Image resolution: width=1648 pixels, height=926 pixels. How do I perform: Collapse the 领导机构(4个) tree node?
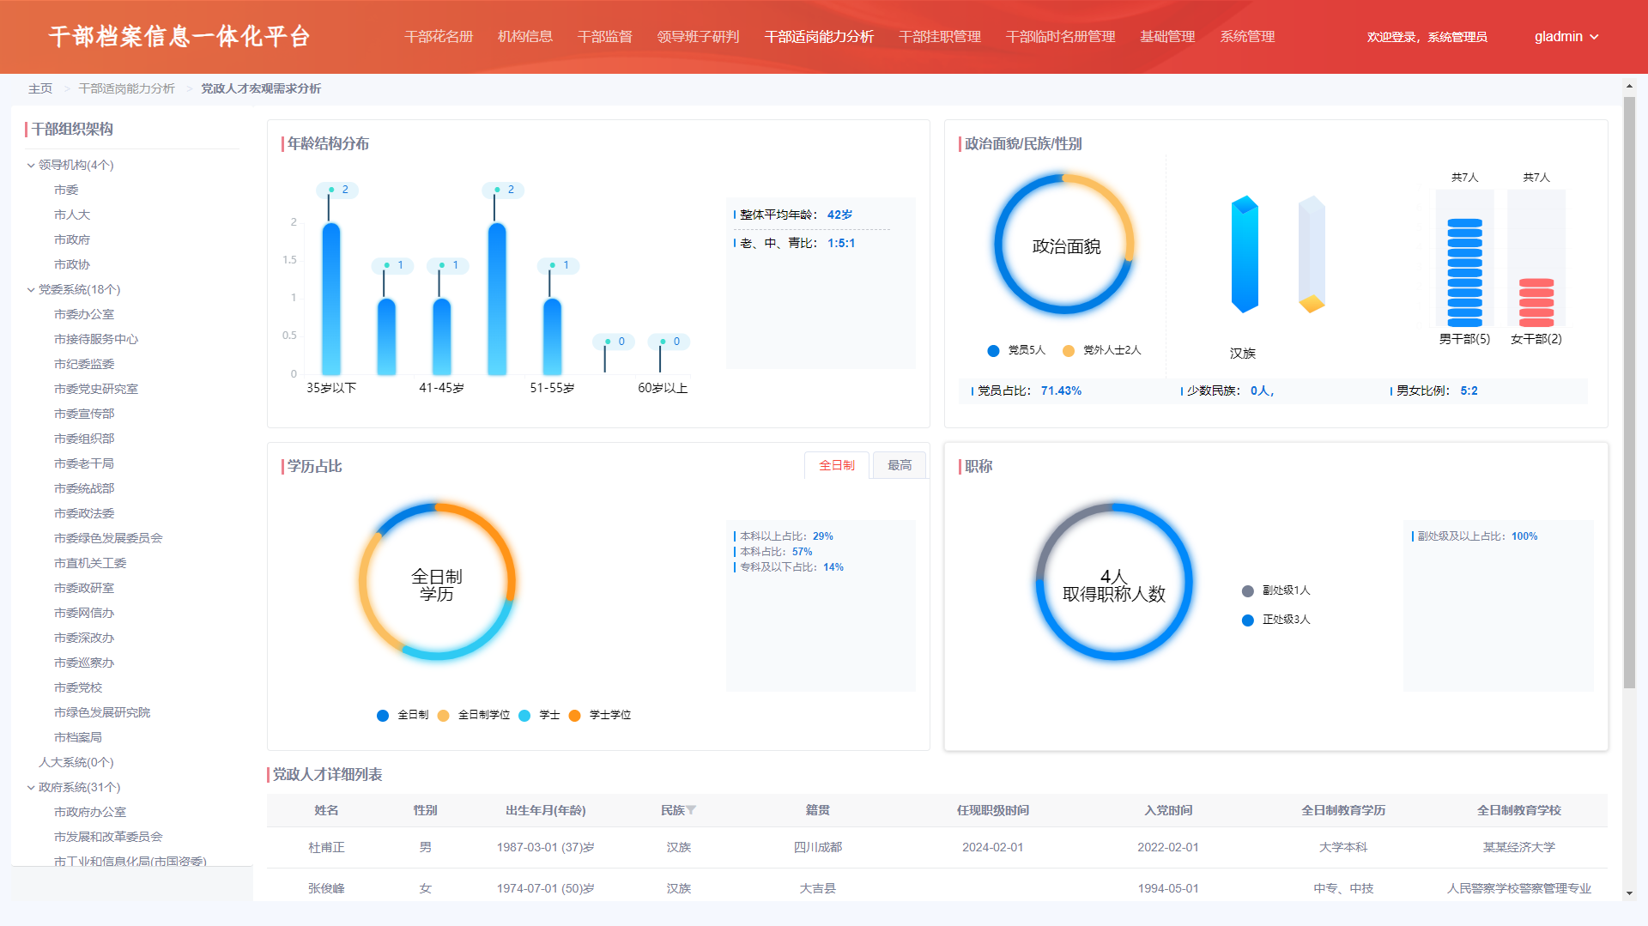click(x=31, y=165)
